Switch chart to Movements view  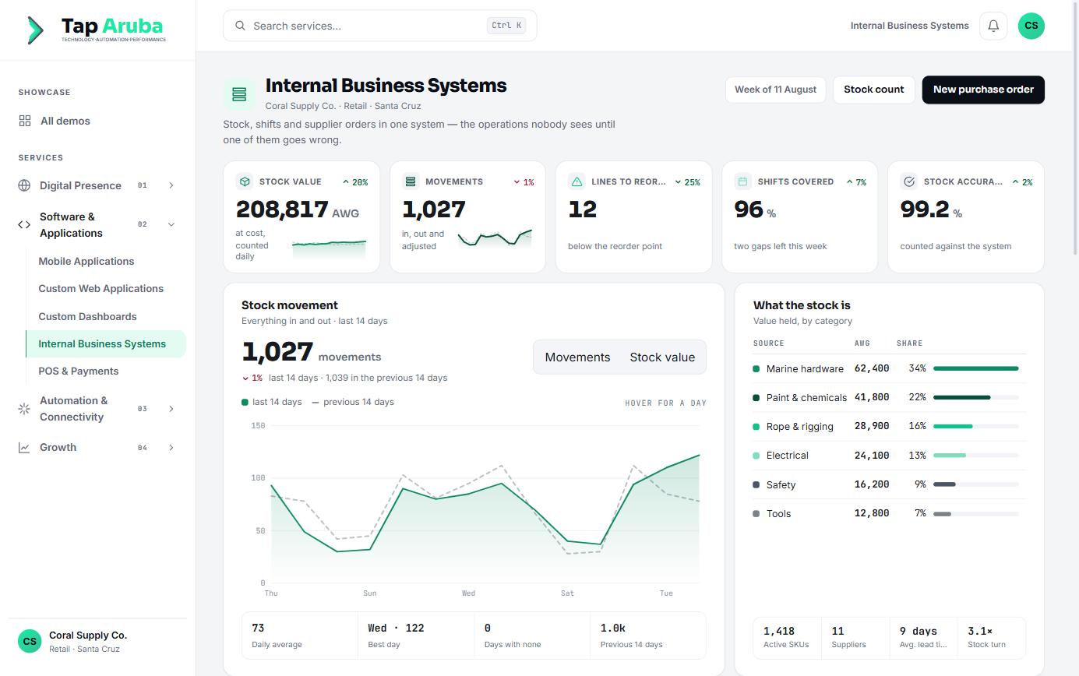(x=577, y=357)
